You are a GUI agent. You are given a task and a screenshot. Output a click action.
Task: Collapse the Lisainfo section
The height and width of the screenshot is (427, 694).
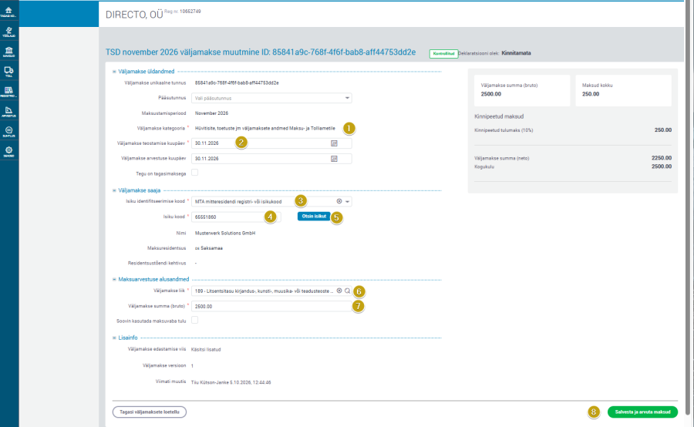(x=114, y=338)
